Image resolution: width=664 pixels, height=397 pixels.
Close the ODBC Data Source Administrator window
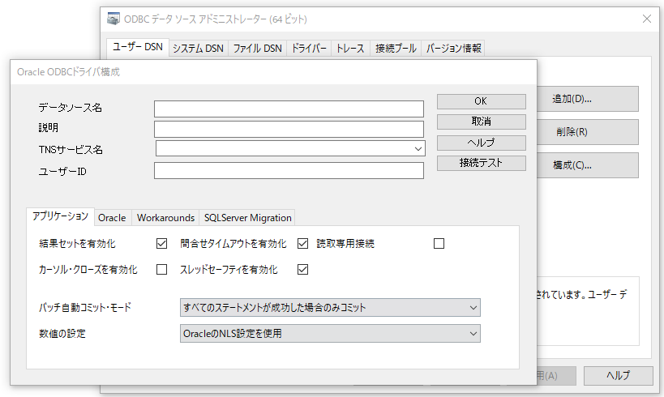pyautogui.click(x=646, y=18)
